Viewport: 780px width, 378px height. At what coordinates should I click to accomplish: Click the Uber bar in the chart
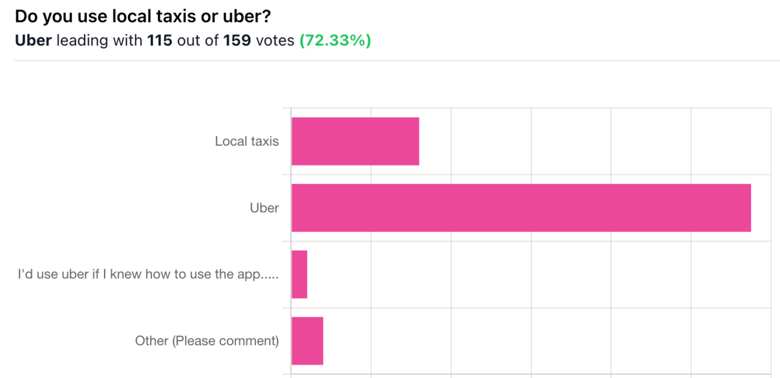521,208
